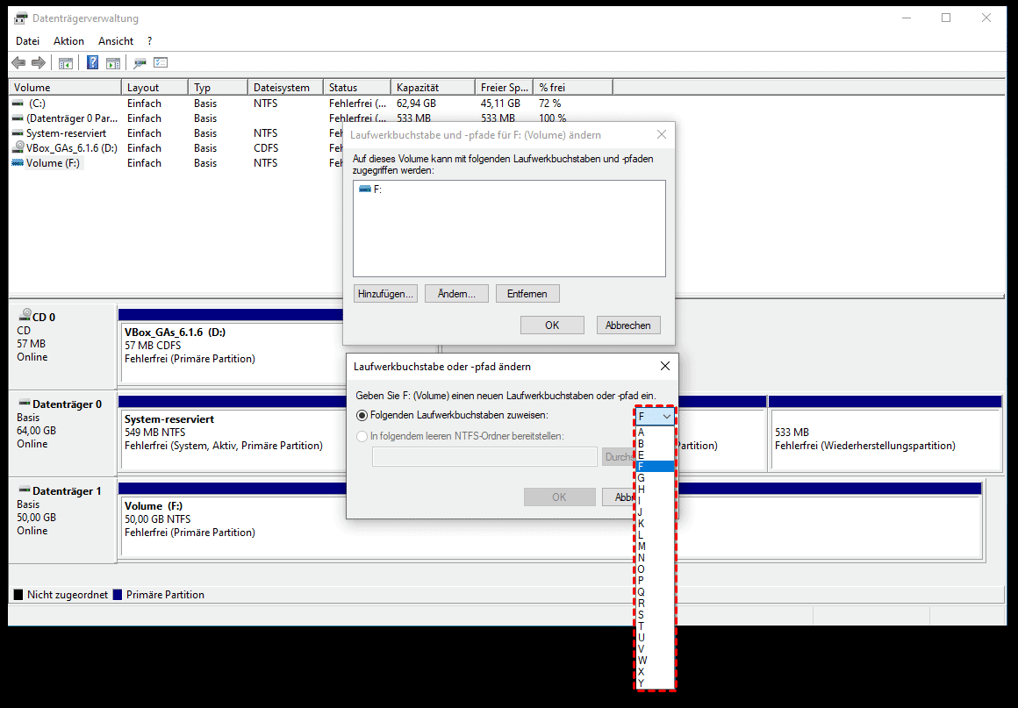Choose letter Y from the dropdown list
This screenshot has height=708, width=1018.
tap(655, 683)
